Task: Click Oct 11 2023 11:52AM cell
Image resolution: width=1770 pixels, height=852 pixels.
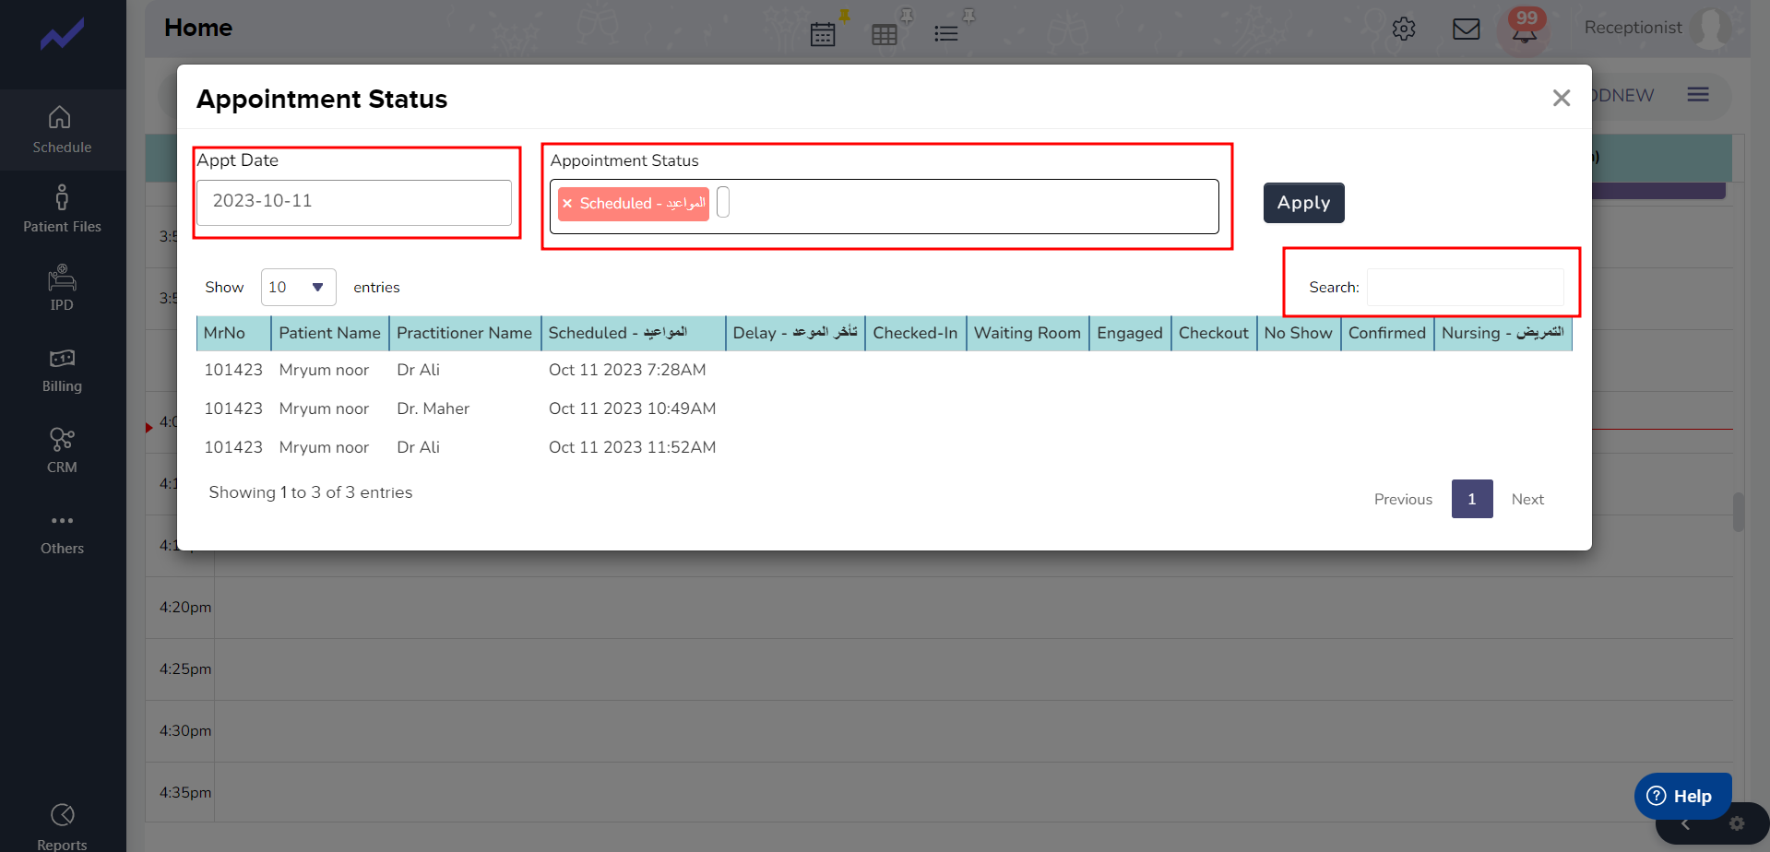Action: [633, 447]
